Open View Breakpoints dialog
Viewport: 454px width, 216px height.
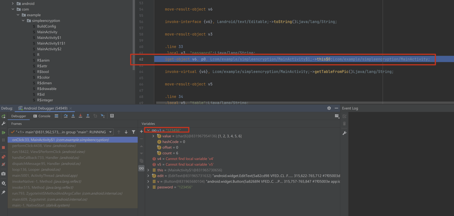3,157
